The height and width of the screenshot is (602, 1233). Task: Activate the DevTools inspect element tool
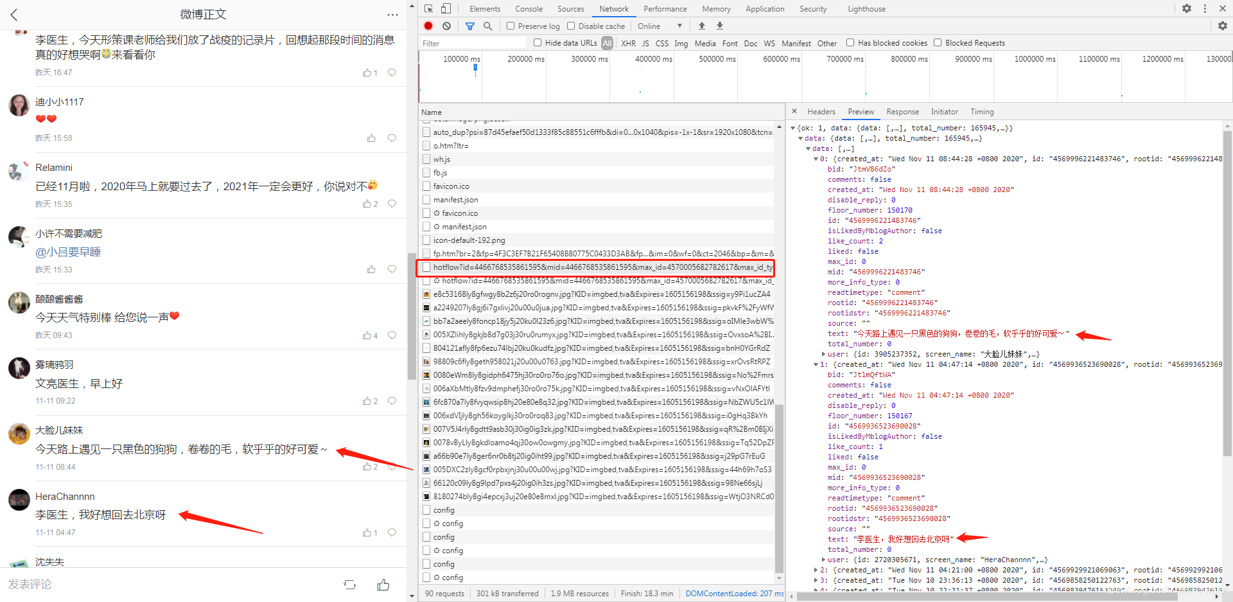coord(429,9)
